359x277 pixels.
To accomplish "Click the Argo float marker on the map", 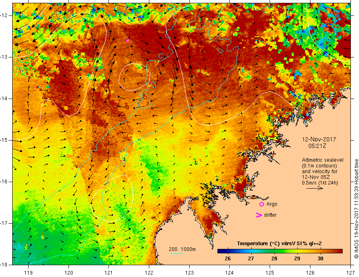I will (x=128, y=41).
